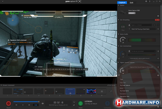
Task: Select Stream Command scene 5
Action: coord(49,91)
